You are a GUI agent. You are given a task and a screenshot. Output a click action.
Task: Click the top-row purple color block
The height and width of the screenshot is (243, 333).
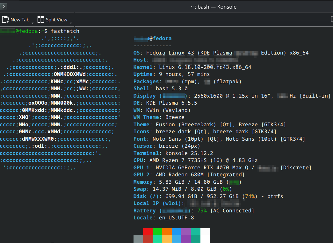coord(186,232)
